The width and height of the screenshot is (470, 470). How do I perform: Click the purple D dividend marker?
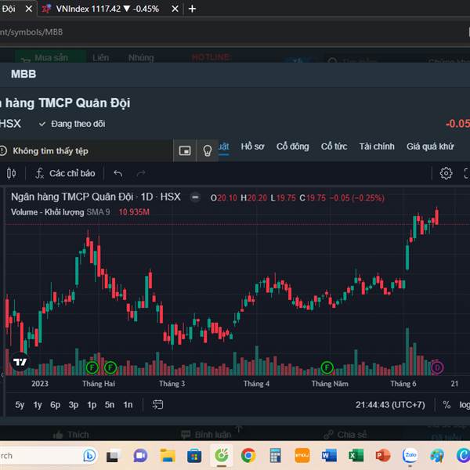tap(437, 367)
